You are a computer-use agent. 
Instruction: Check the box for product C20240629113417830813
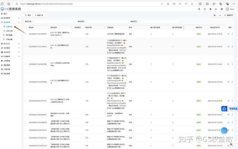click(x=26, y=34)
